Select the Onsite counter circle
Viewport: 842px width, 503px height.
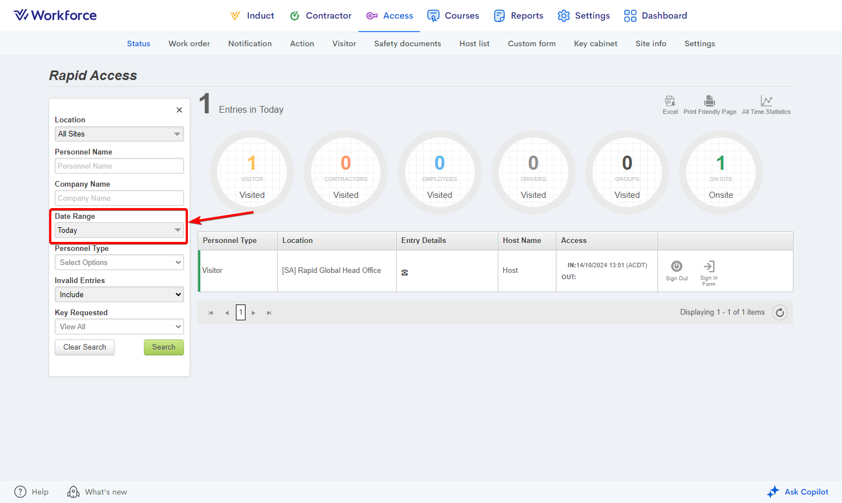point(721,172)
